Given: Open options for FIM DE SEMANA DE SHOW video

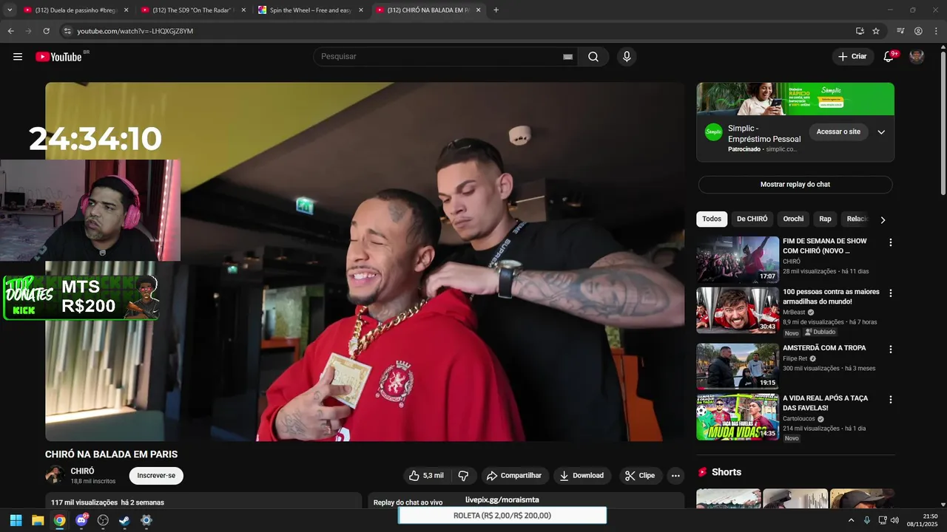Looking at the screenshot, I should 891,242.
